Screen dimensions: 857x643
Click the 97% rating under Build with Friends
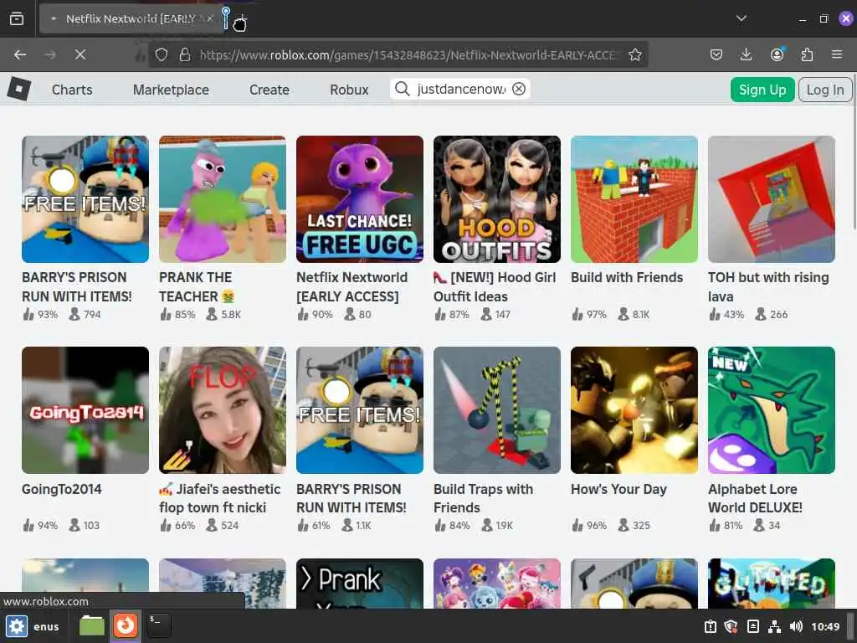coord(589,315)
